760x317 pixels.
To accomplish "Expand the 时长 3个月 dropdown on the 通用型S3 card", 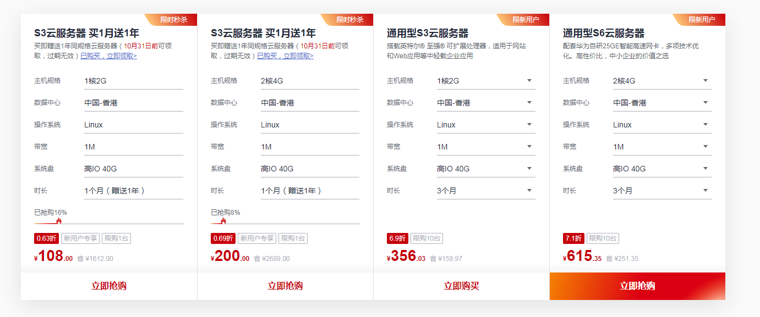I will [x=486, y=191].
